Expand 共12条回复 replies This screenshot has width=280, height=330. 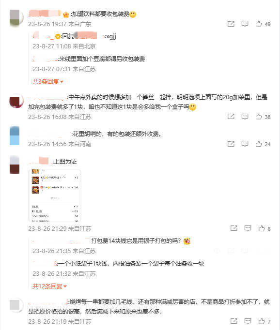[x=49, y=286]
